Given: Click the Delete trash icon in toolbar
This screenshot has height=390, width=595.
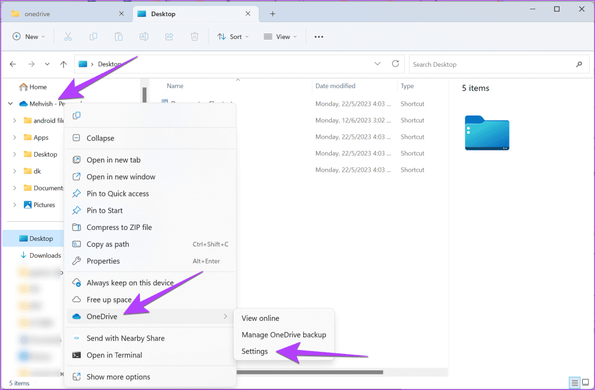Looking at the screenshot, I should (195, 37).
